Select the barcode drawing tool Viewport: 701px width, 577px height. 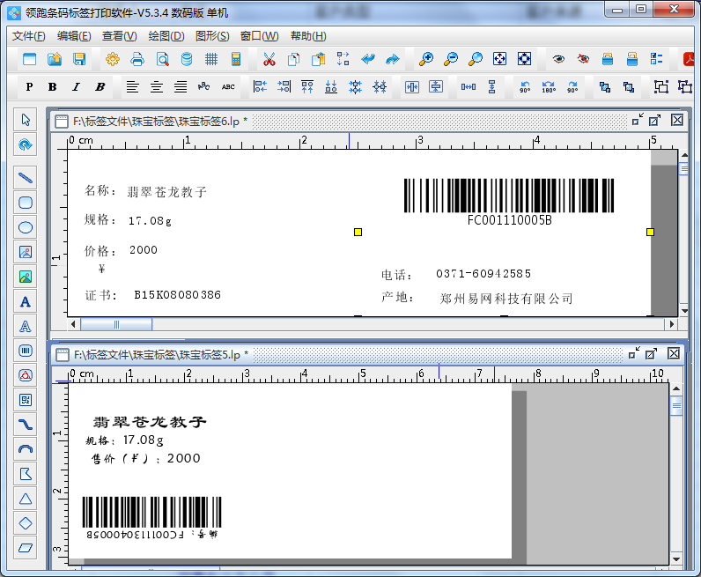pos(26,351)
